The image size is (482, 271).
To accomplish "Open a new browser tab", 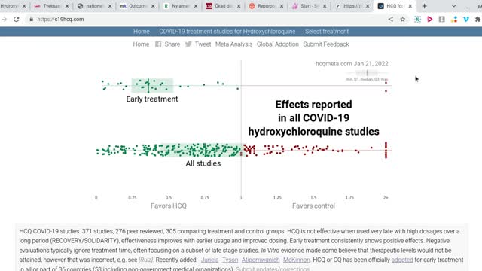I will click(x=425, y=6).
